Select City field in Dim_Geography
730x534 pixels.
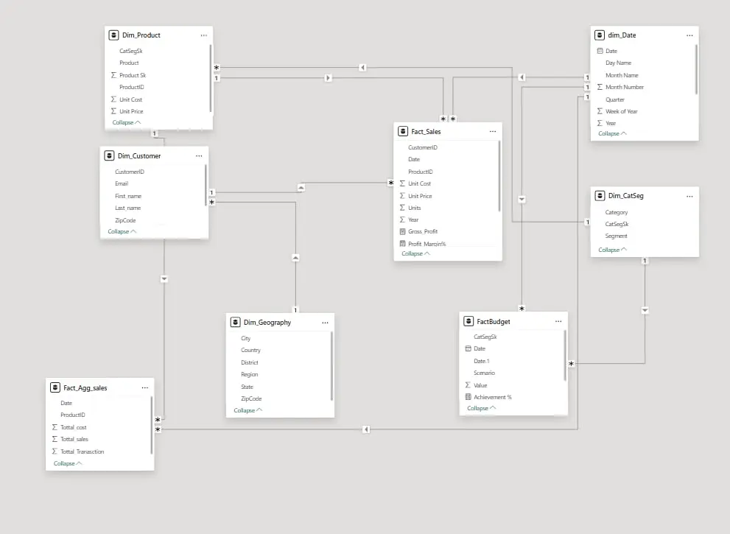246,339
